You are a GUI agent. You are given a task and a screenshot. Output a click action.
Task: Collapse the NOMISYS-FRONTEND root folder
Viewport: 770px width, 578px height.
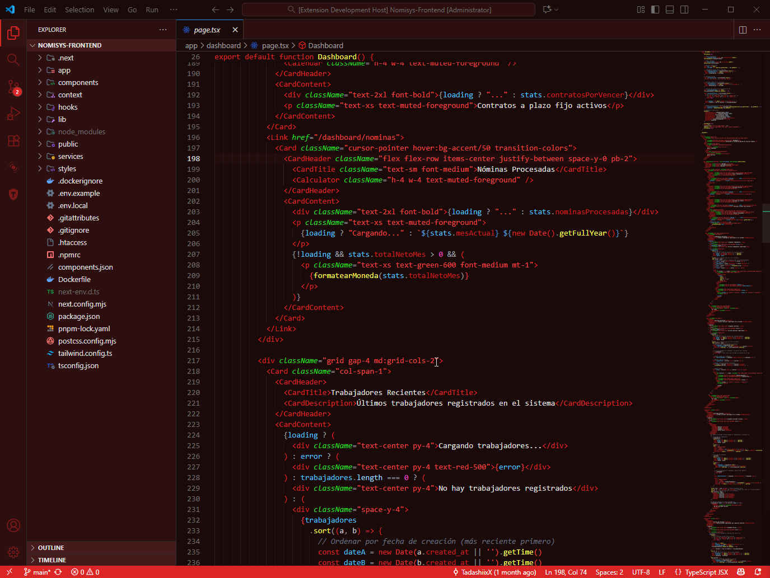point(101,45)
